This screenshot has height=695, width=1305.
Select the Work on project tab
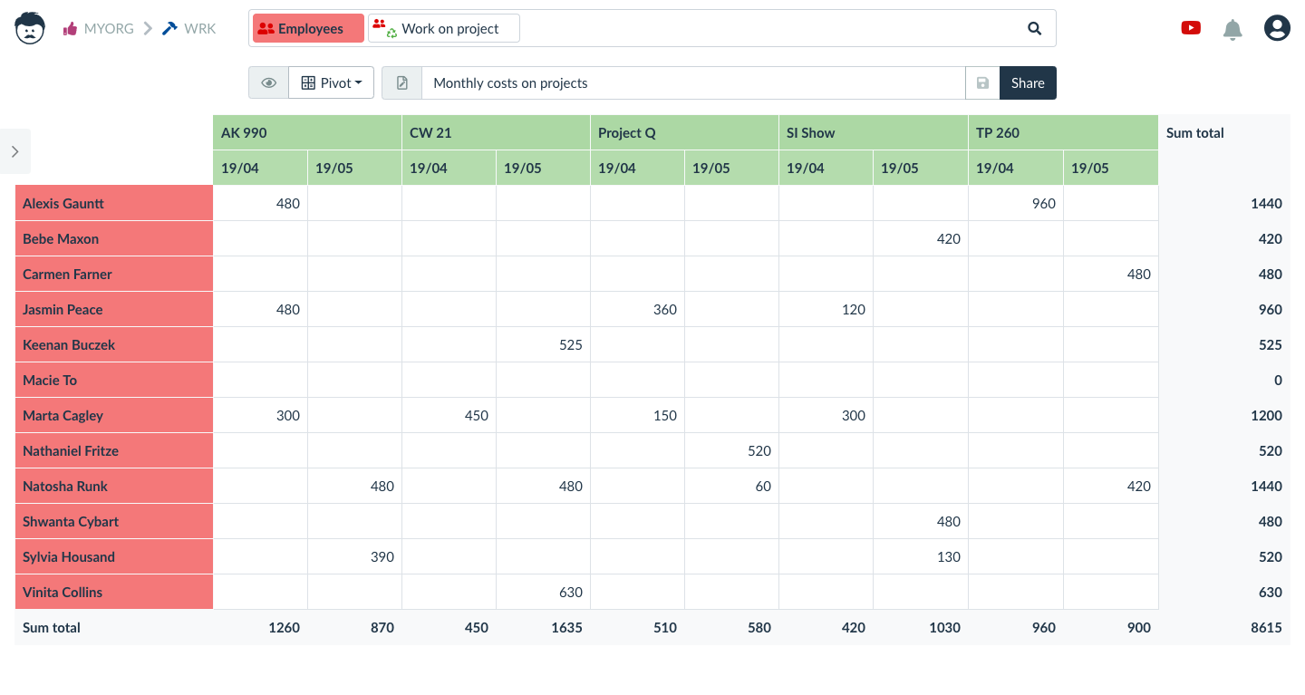(x=444, y=28)
